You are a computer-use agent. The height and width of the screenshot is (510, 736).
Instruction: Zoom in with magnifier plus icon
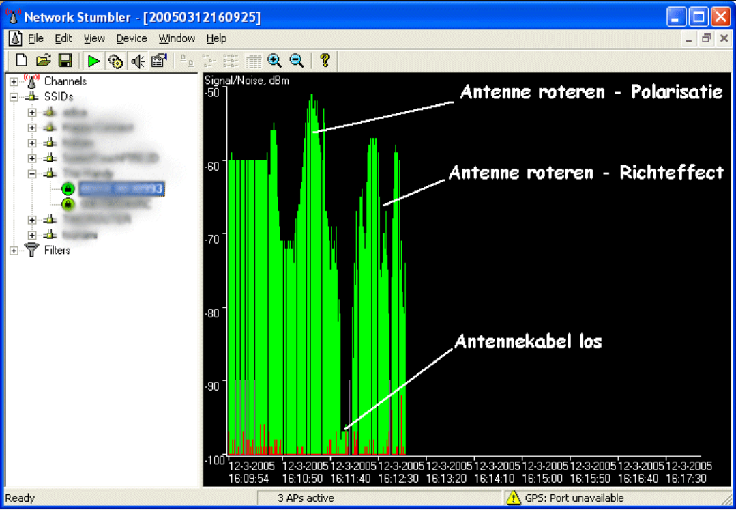(275, 61)
